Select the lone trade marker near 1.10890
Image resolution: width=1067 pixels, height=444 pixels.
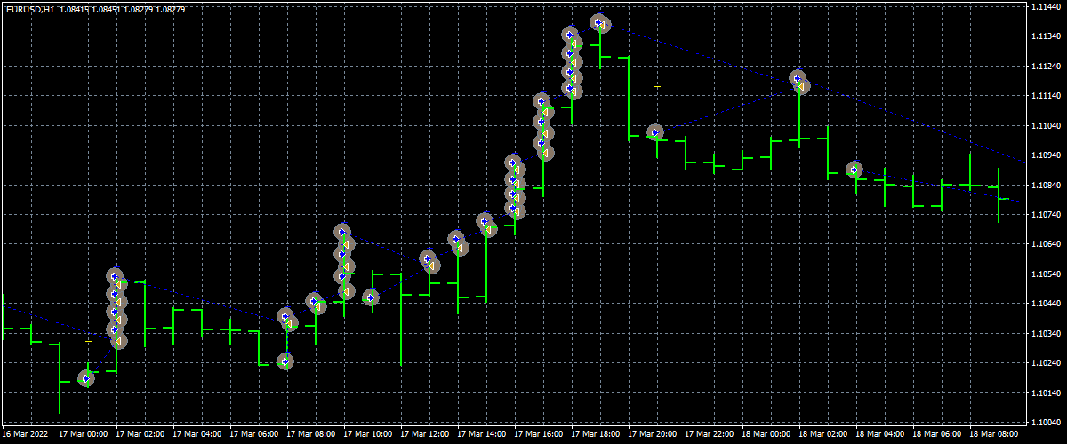click(x=854, y=169)
